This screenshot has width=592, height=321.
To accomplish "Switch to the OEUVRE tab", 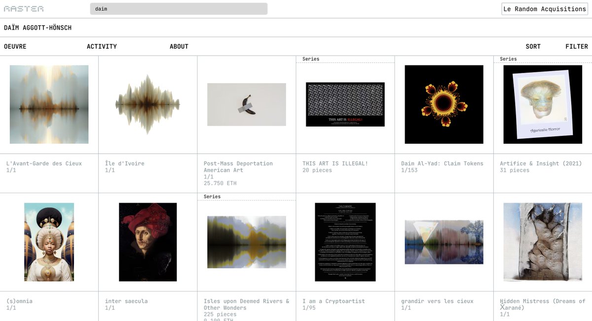I will (15, 46).
